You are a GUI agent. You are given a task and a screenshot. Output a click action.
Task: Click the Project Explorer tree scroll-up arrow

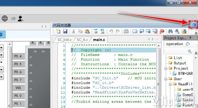pyautogui.click(x=196, y=58)
